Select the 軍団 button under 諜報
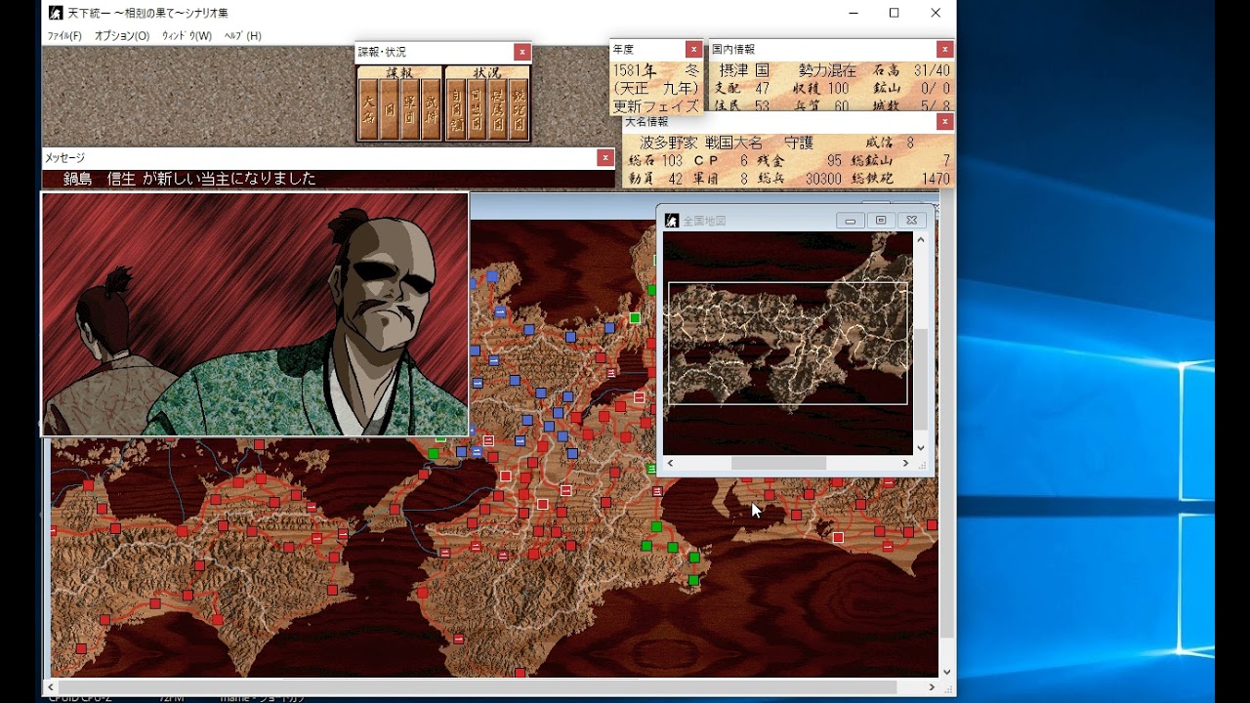The height and width of the screenshot is (703, 1250). [x=410, y=109]
